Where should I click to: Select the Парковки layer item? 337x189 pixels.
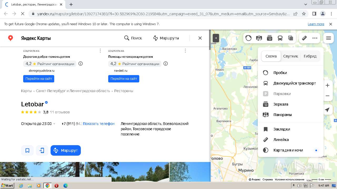click(290, 94)
